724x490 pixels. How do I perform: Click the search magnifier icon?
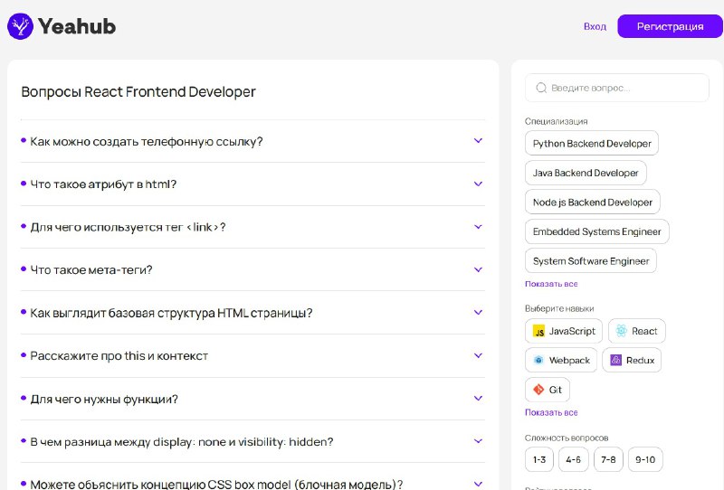coord(541,88)
